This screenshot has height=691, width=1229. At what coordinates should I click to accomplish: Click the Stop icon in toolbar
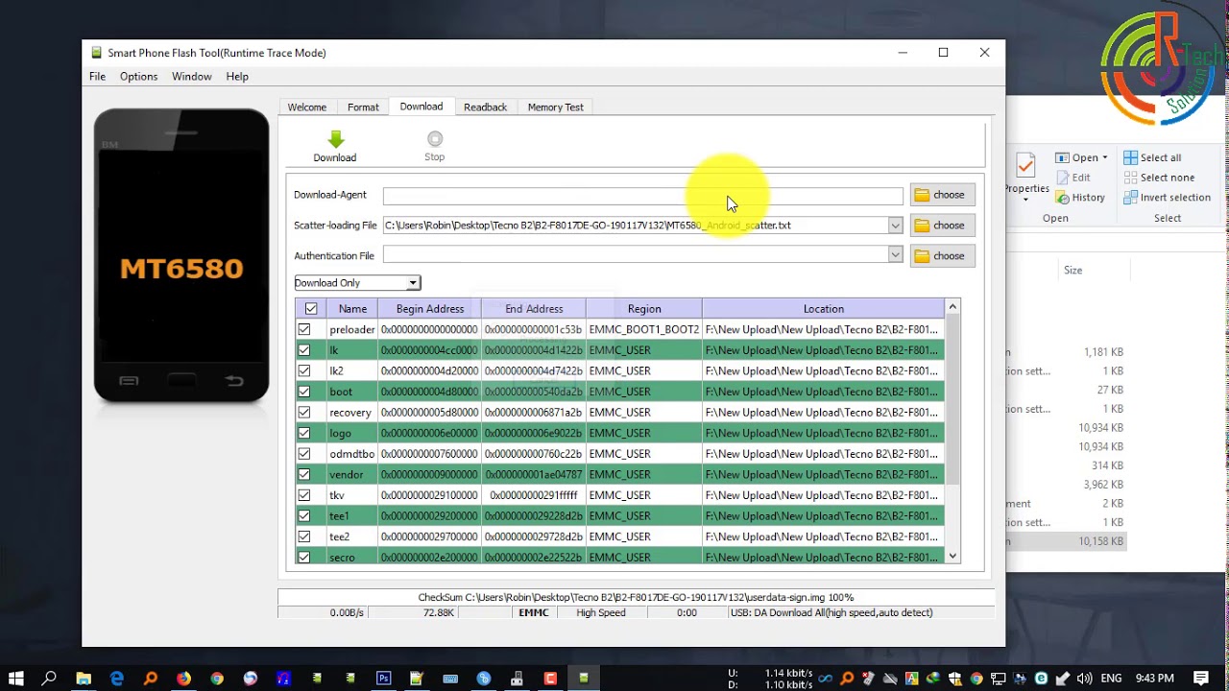435,146
